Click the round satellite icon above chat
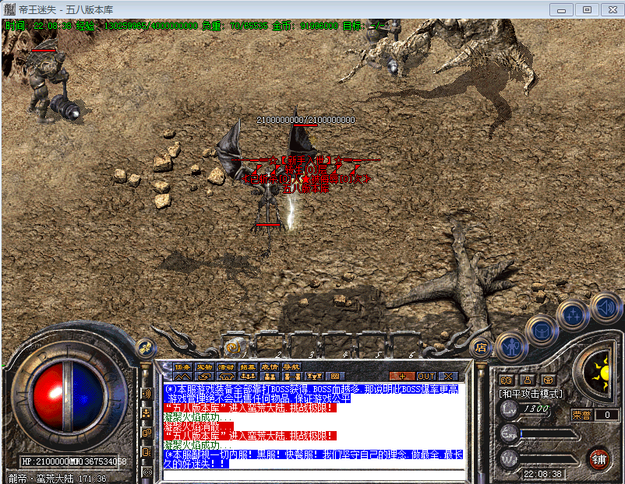 pyautogui.click(x=147, y=349)
